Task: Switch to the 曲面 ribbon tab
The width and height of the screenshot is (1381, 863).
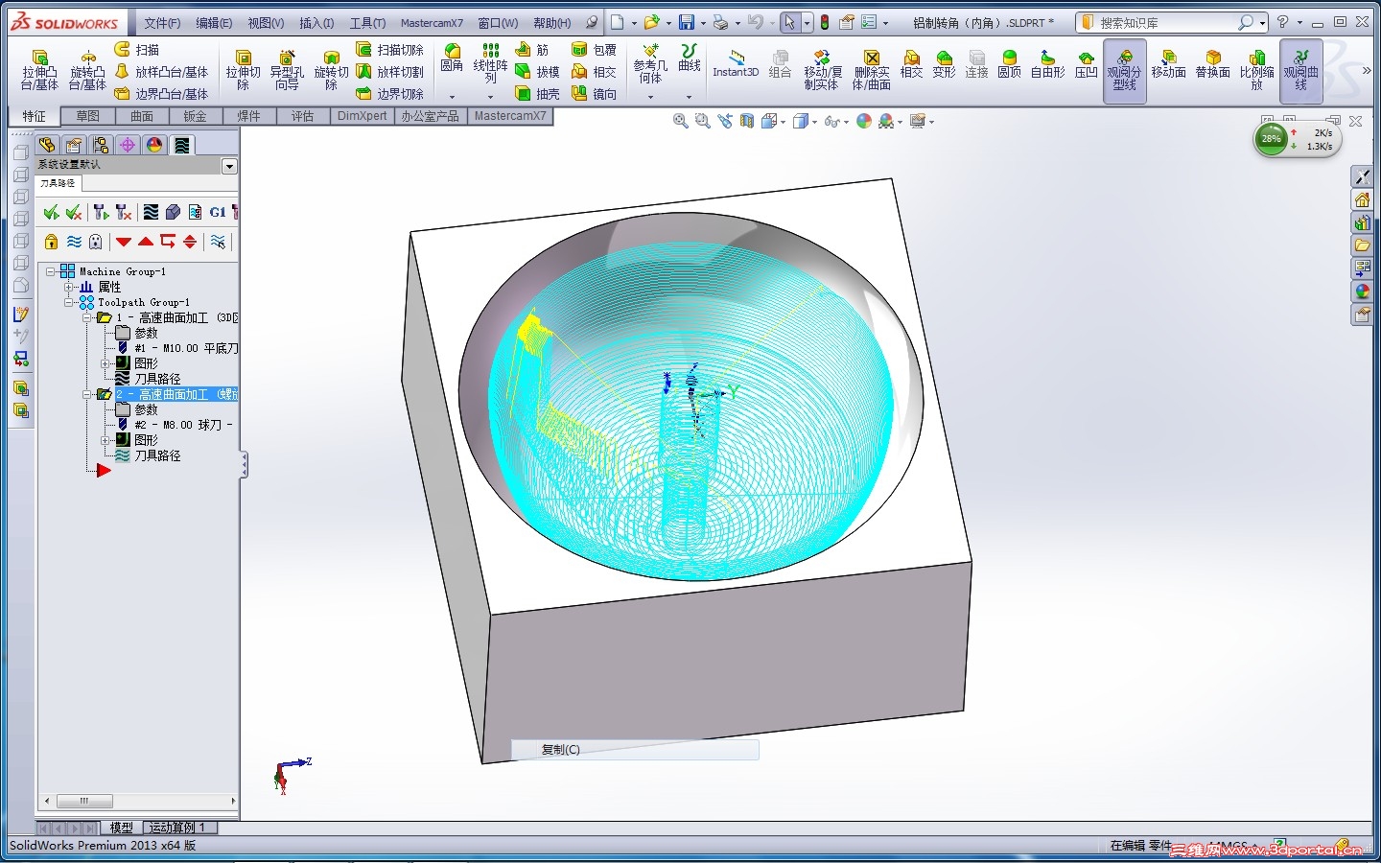Action: pyautogui.click(x=142, y=116)
